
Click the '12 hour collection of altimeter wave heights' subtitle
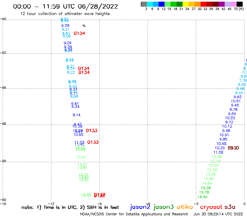point(65,14)
